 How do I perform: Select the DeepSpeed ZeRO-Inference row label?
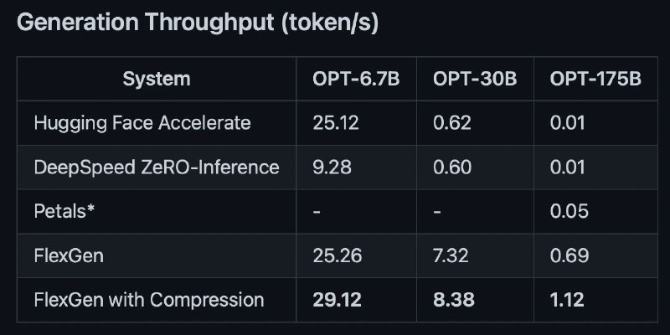(x=157, y=167)
